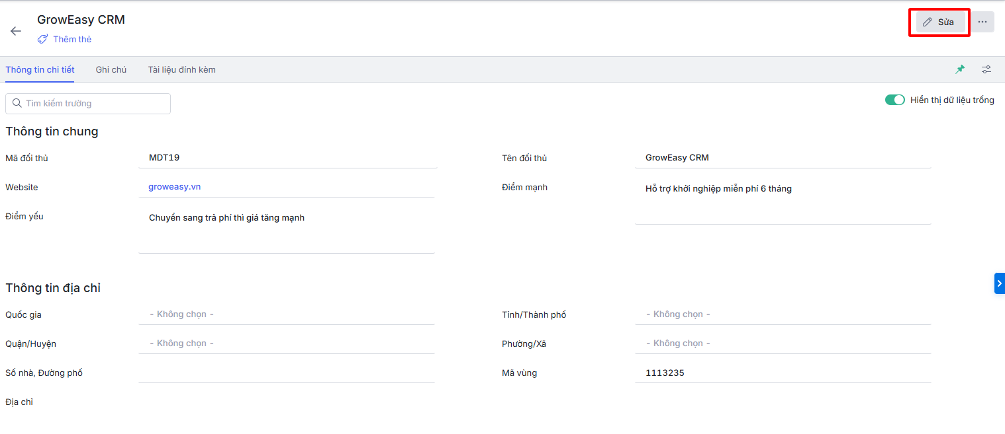The width and height of the screenshot is (1005, 434).
Task: Switch to the Ghi chú tab
Action: pos(111,69)
